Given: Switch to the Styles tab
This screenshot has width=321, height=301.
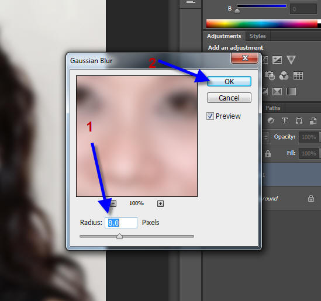Looking at the screenshot, I should coord(257,36).
